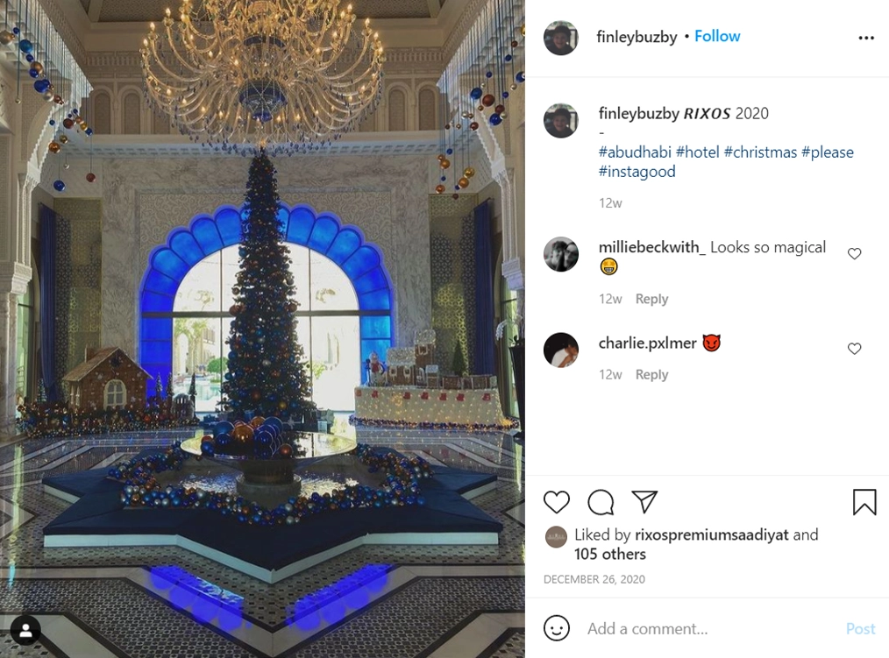Open the comment bubble icon

[x=601, y=502]
